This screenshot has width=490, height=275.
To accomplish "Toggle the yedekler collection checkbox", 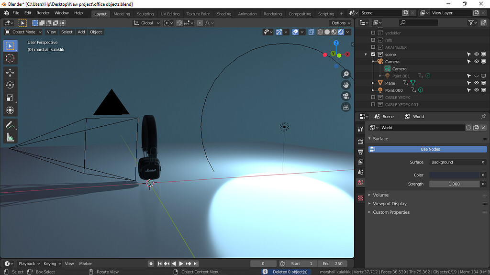I will 373,33.
